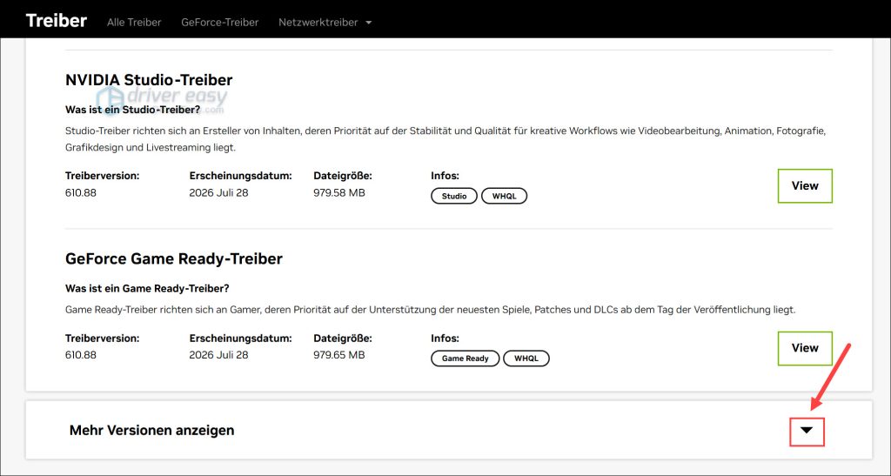
Task: Select Game Ready date 2026 Juli 28
Action: (218, 355)
